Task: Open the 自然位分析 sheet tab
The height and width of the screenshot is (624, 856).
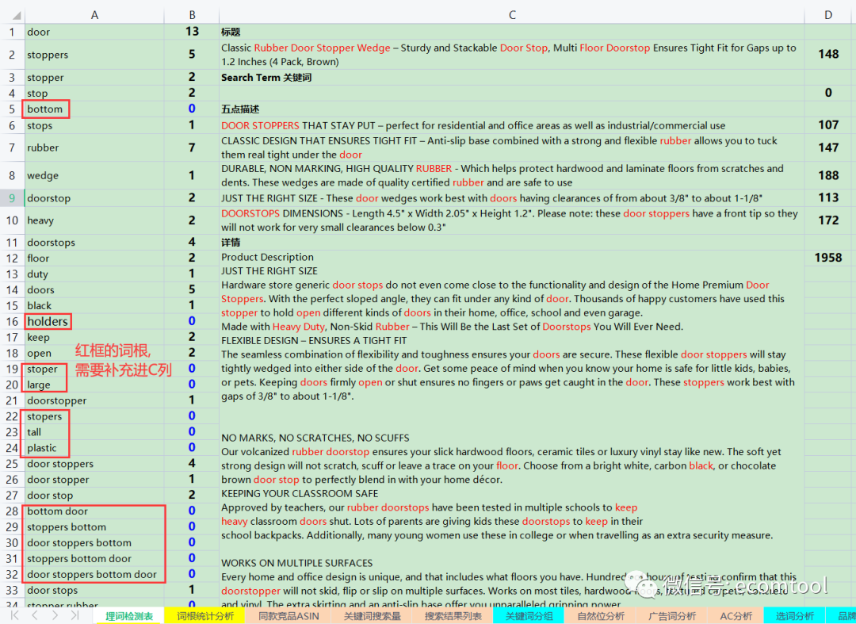Action: [601, 616]
